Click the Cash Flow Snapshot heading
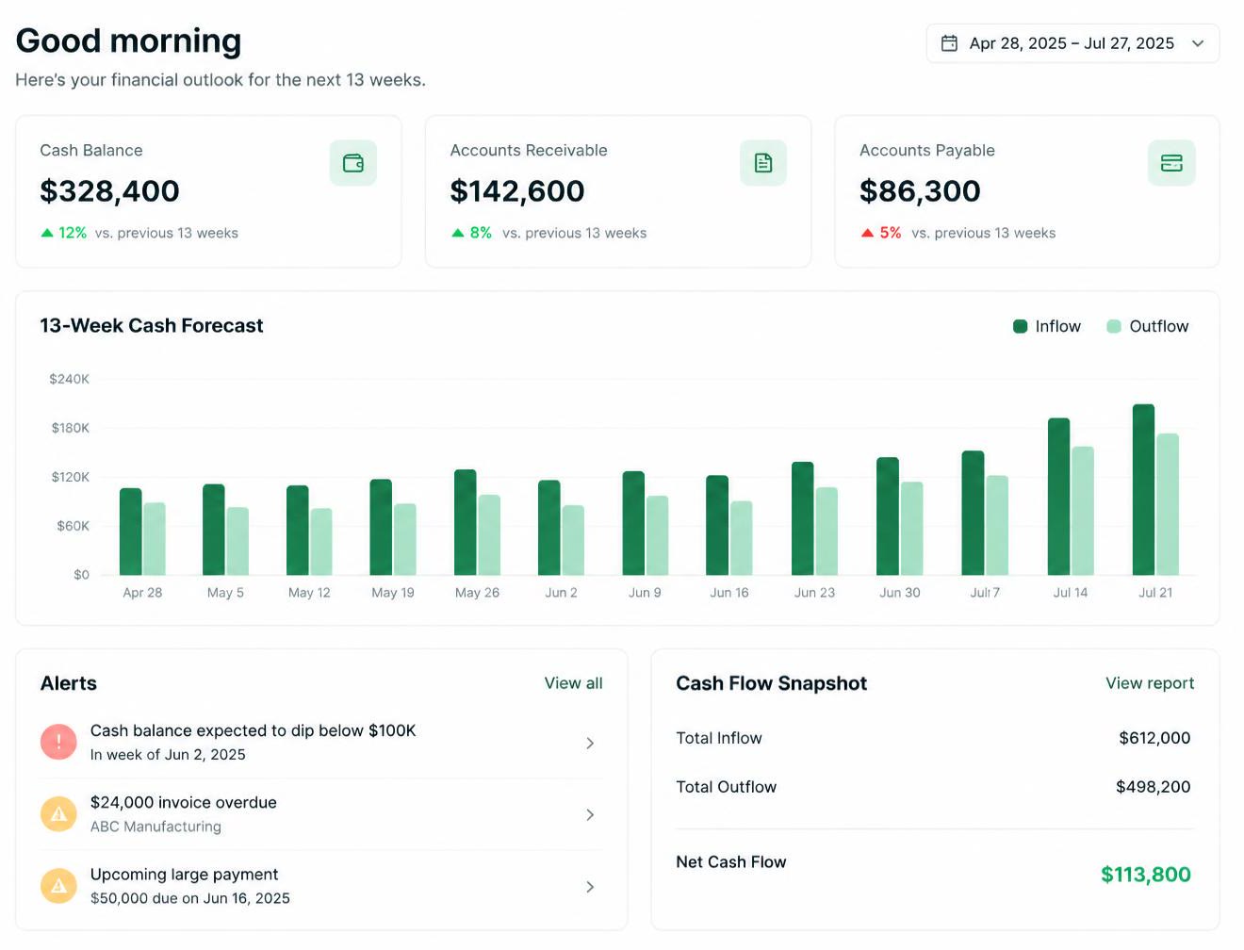This screenshot has height=950, width=1244. [x=772, y=683]
